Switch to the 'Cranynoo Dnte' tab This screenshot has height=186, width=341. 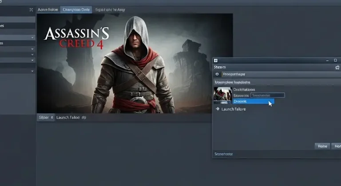pos(76,10)
